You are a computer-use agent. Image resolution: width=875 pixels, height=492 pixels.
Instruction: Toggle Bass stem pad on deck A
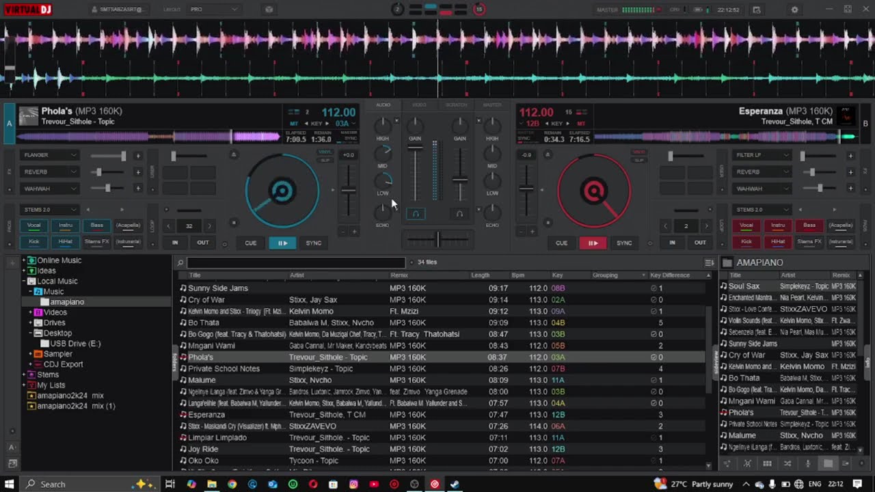click(97, 225)
